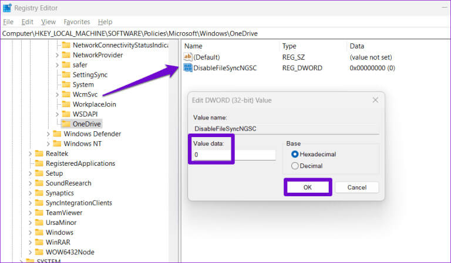Click the RegisteredApplications folder icon

[x=39, y=163]
